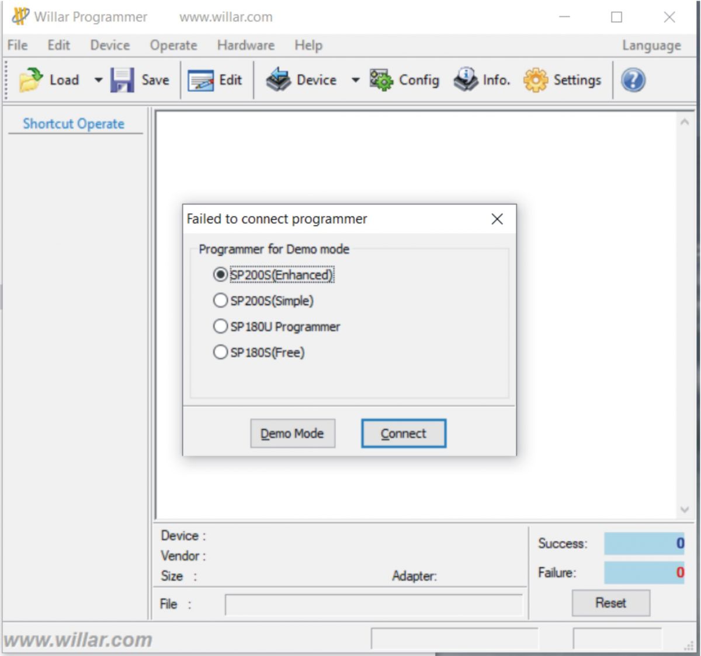Click the 'Device :' label in info panel

(x=183, y=536)
